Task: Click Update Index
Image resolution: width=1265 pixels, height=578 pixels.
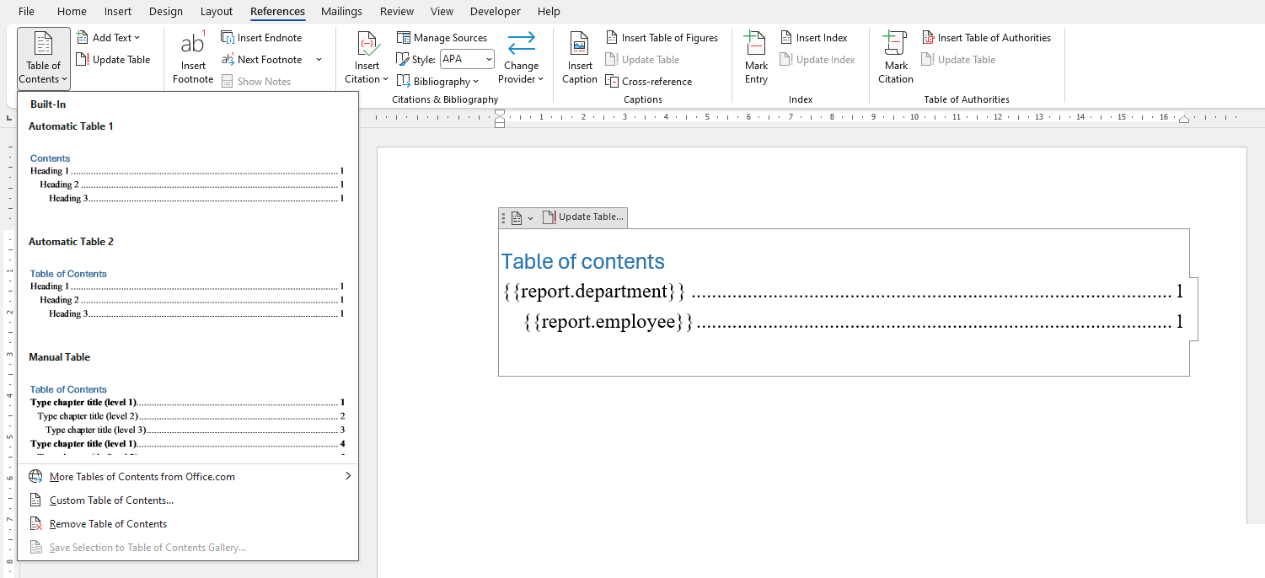Action: [x=817, y=60]
